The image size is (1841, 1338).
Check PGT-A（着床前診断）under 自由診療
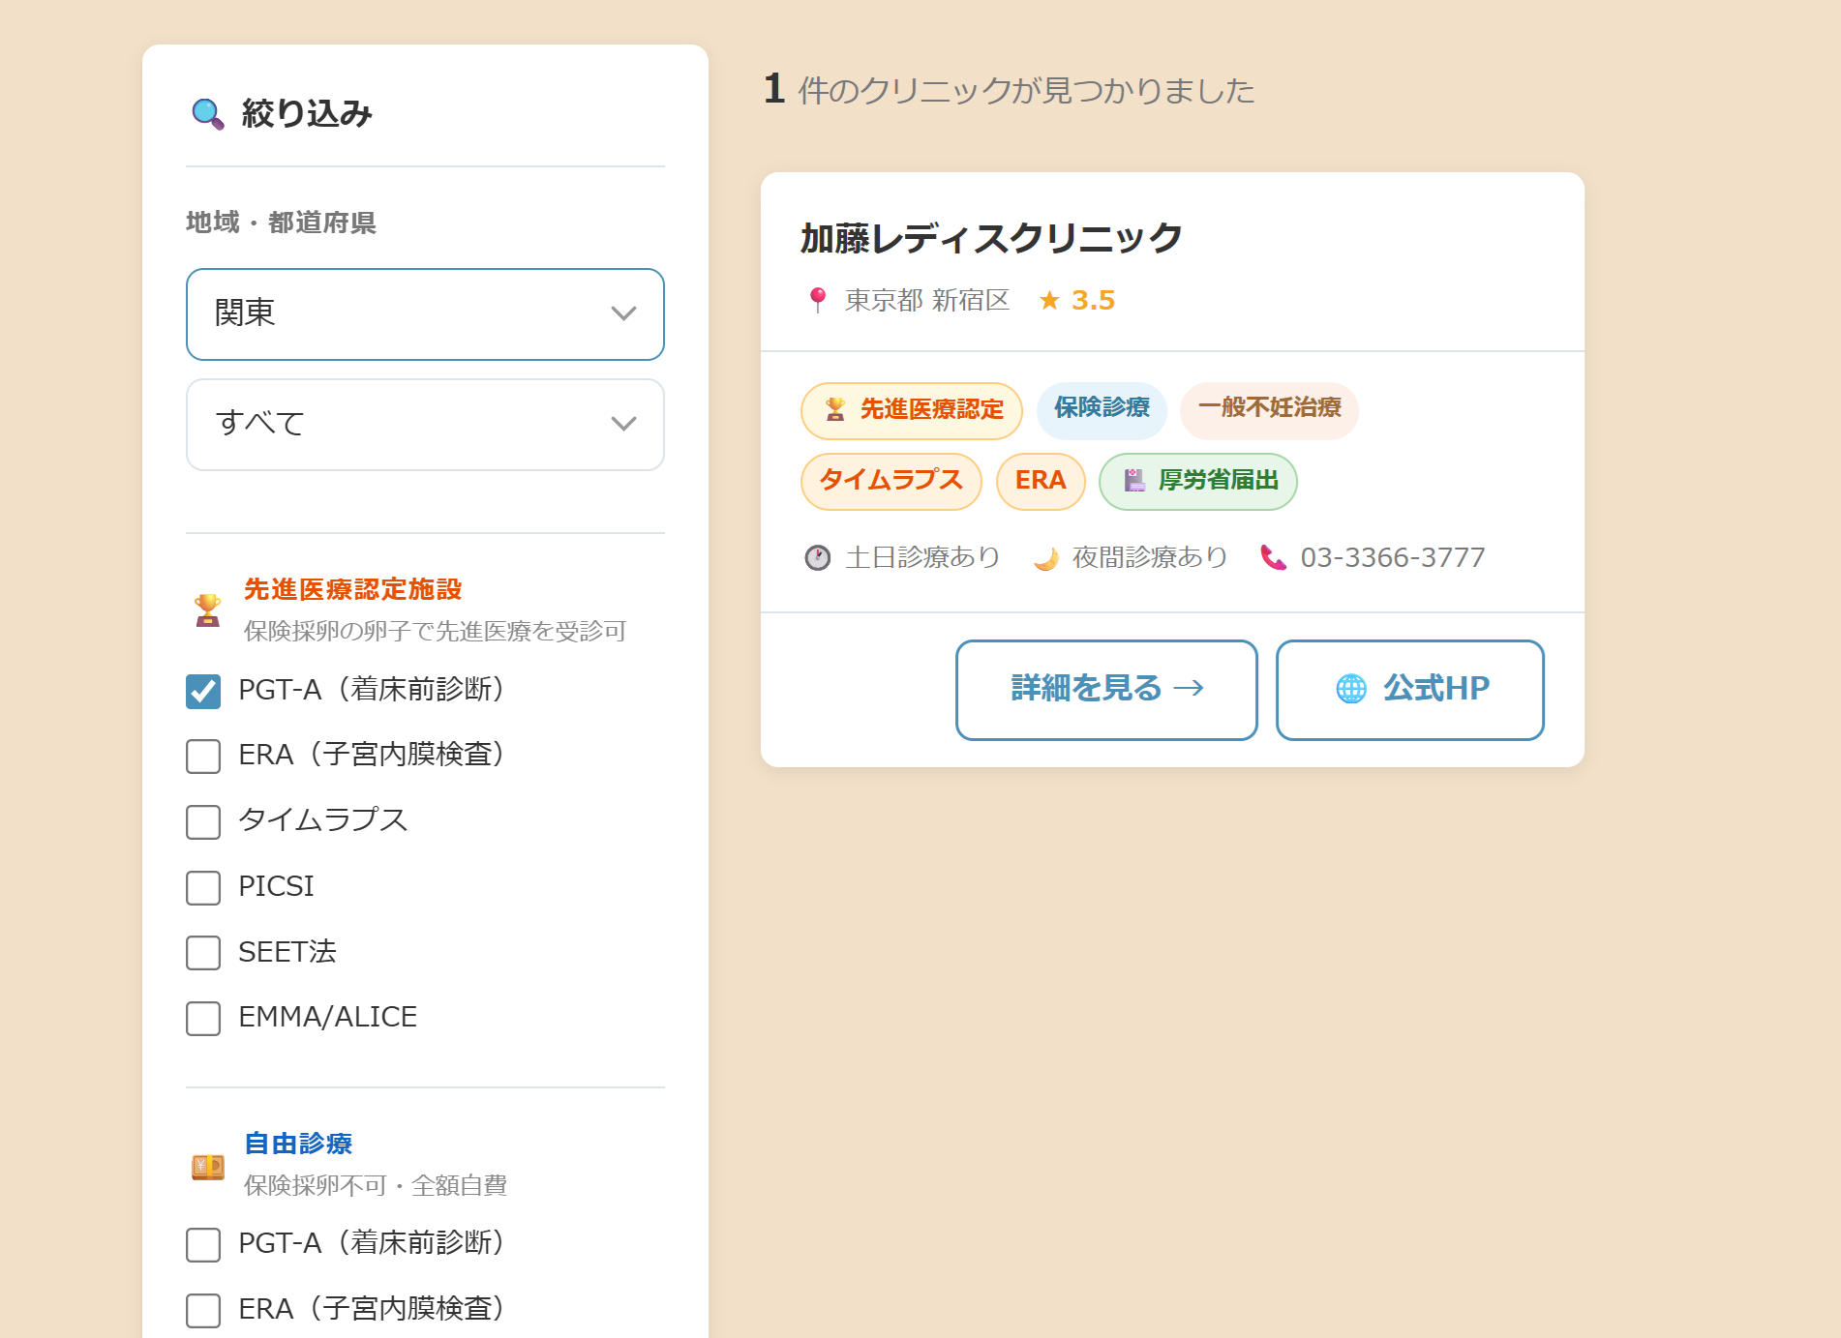pyautogui.click(x=203, y=1244)
